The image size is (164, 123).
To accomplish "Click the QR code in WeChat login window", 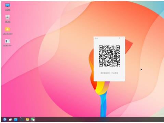I will [x=109, y=56].
